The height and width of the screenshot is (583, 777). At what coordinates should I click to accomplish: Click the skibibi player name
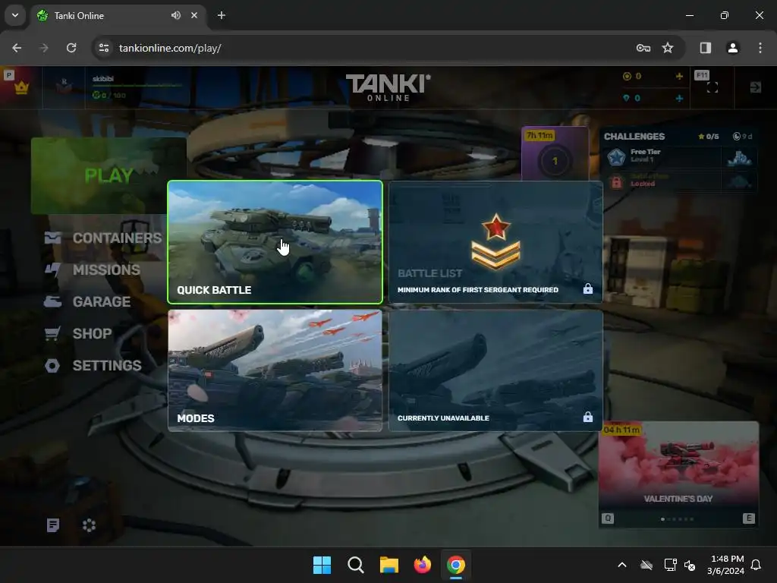(x=103, y=79)
